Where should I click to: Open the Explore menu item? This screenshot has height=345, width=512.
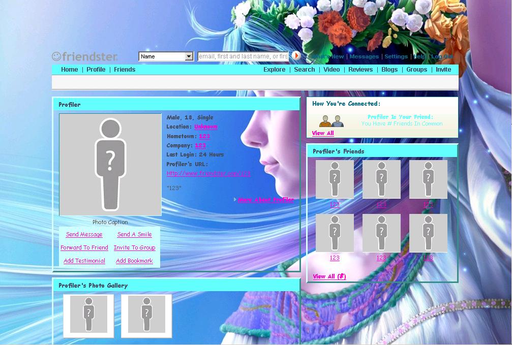(x=274, y=70)
